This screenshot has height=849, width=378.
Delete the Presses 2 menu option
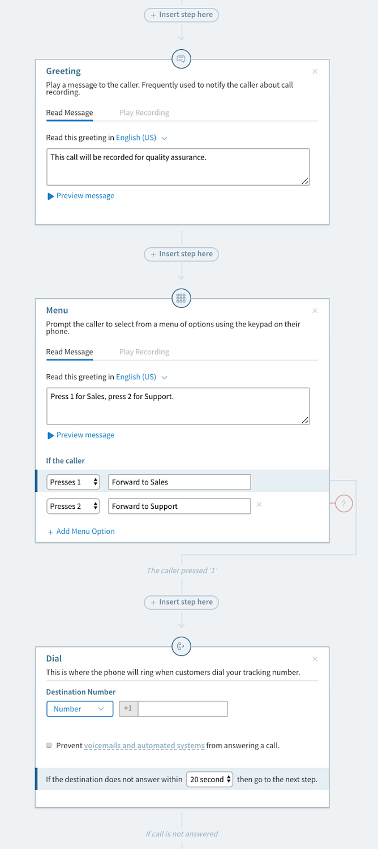click(259, 504)
